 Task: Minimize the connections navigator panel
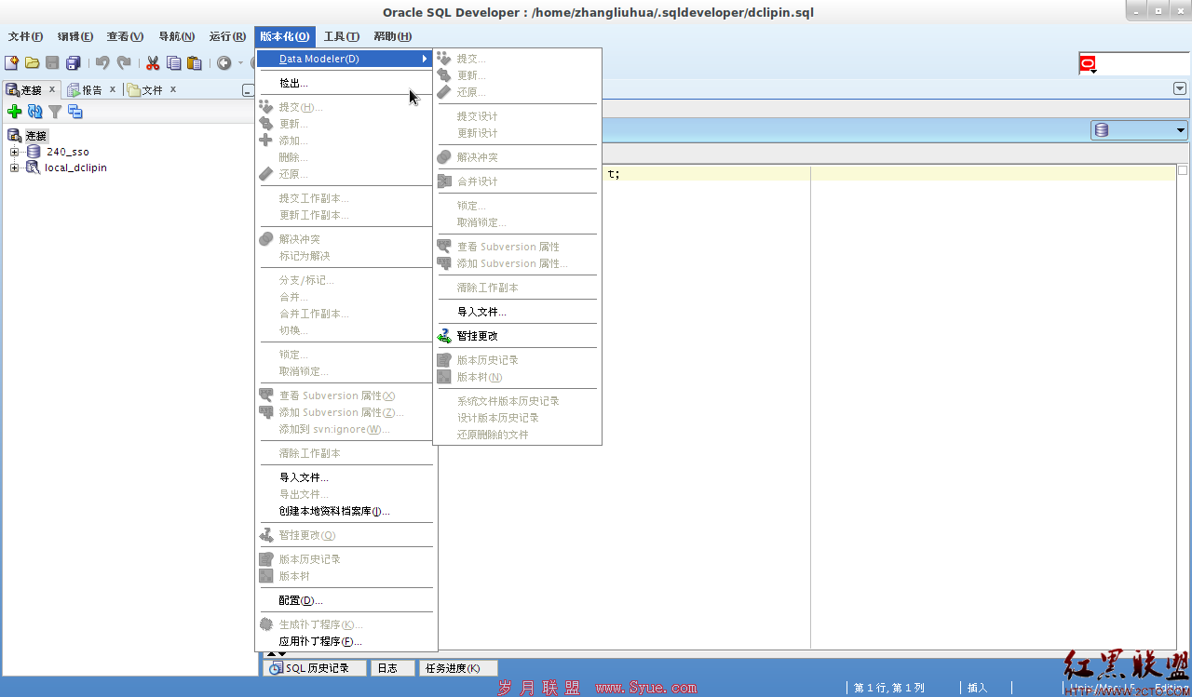(248, 90)
